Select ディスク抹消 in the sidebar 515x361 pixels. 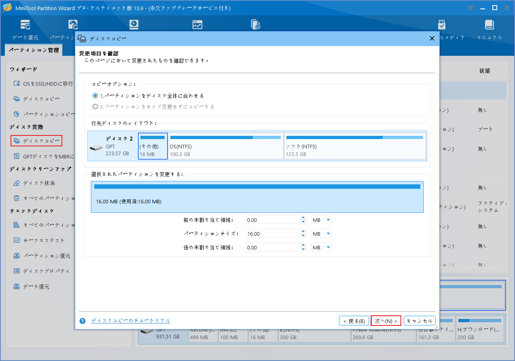pos(34,183)
